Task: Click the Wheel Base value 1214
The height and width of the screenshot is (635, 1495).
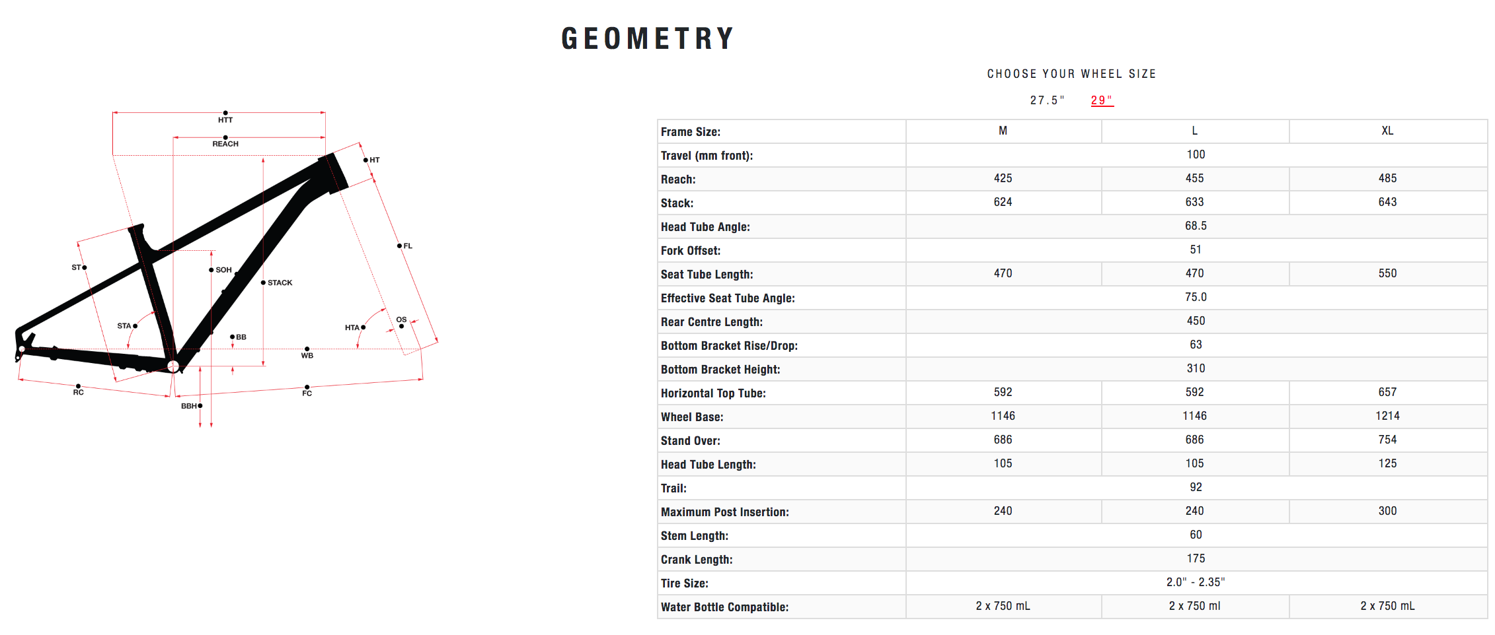Action: [1387, 416]
